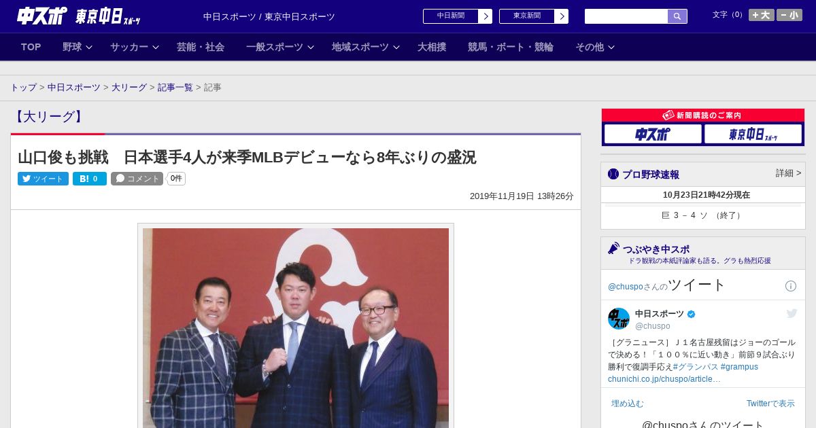Go to トップ breadcrumb link
This screenshot has width=816, height=428.
23,88
